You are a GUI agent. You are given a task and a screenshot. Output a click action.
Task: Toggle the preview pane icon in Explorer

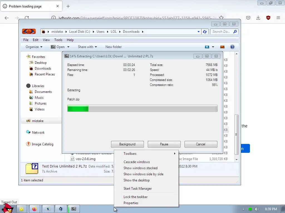(222, 47)
